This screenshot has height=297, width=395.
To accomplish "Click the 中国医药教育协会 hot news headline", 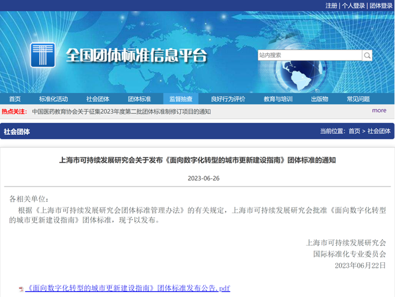I will 121,112.
